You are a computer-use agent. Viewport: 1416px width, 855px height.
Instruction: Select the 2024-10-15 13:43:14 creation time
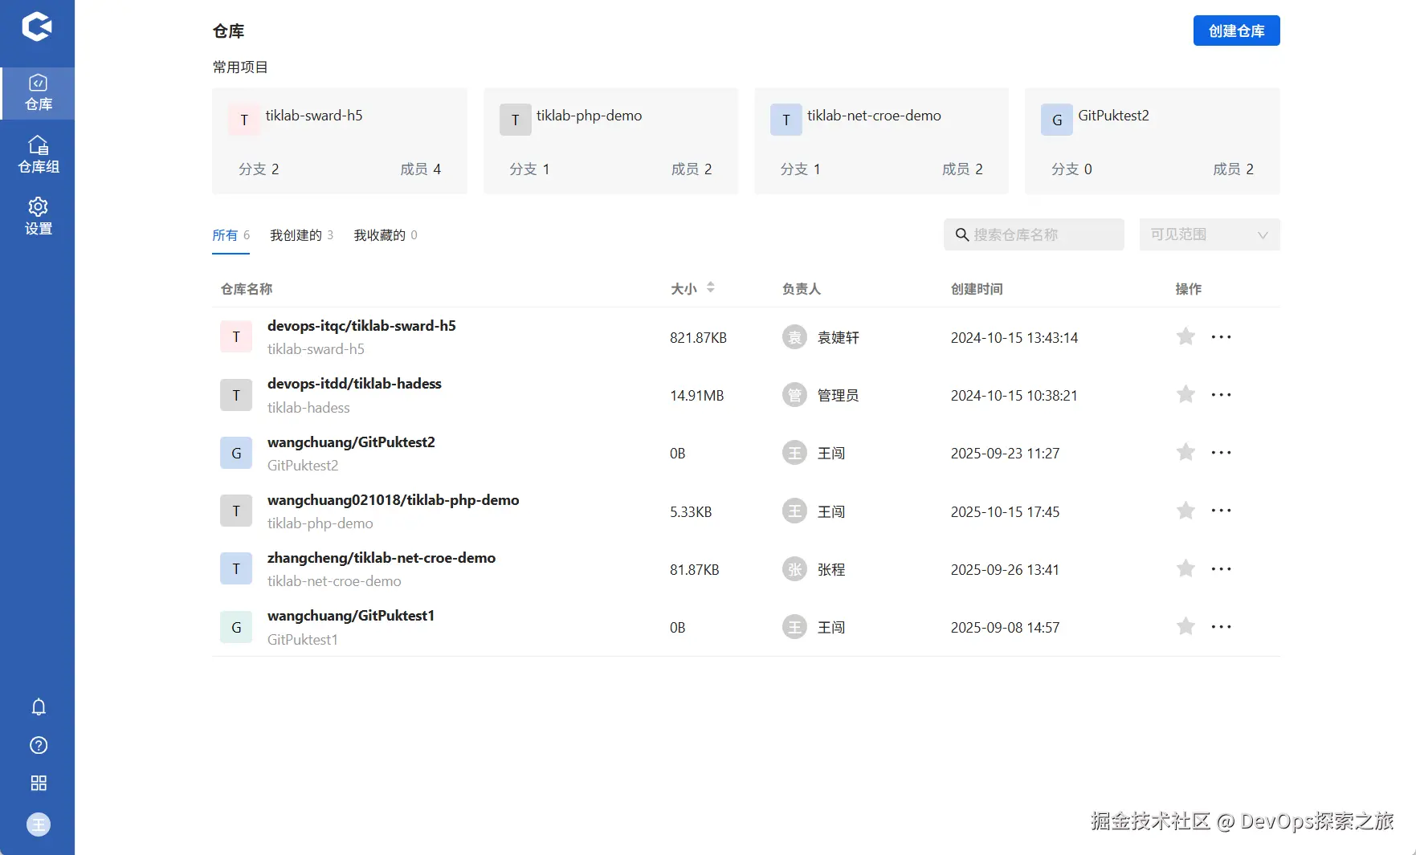tap(1014, 338)
